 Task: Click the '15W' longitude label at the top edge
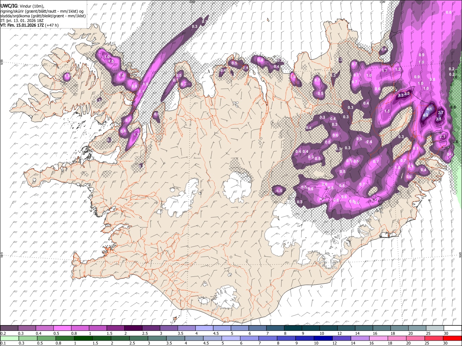[382, 2]
